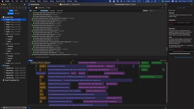Show the Quick Help inspector icon

point(184,8)
